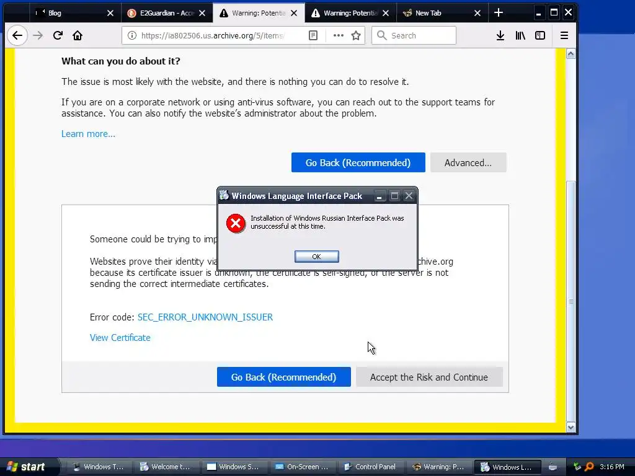
Task: Switch to the Blog tab
Action: [x=75, y=13]
